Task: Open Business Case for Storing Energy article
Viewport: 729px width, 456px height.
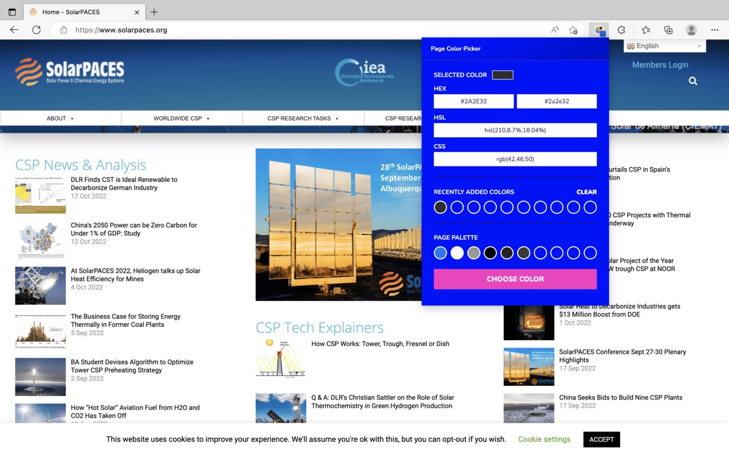Action: click(x=125, y=320)
